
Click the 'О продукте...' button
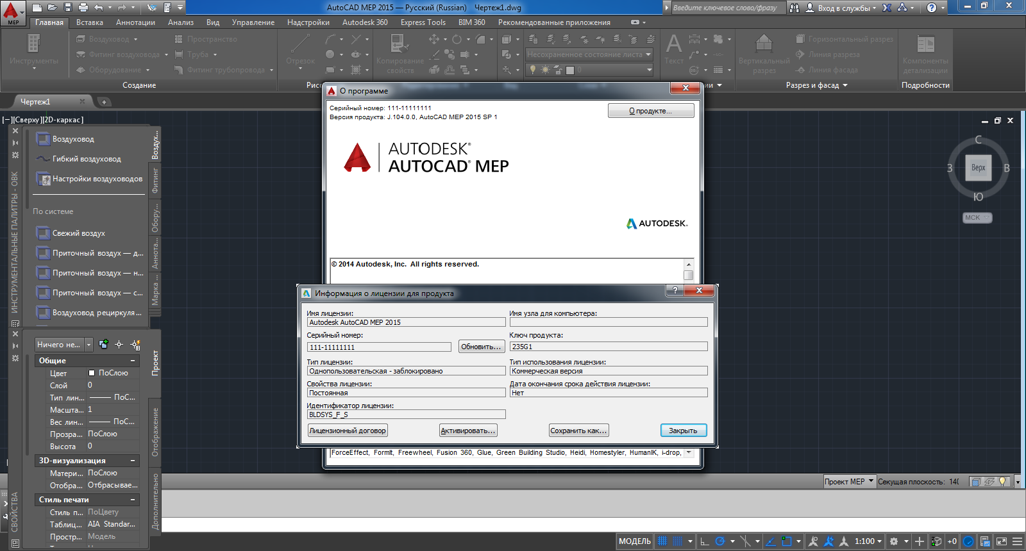(x=651, y=111)
